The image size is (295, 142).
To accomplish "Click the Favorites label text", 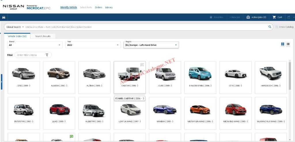I will (x=218, y=17).
